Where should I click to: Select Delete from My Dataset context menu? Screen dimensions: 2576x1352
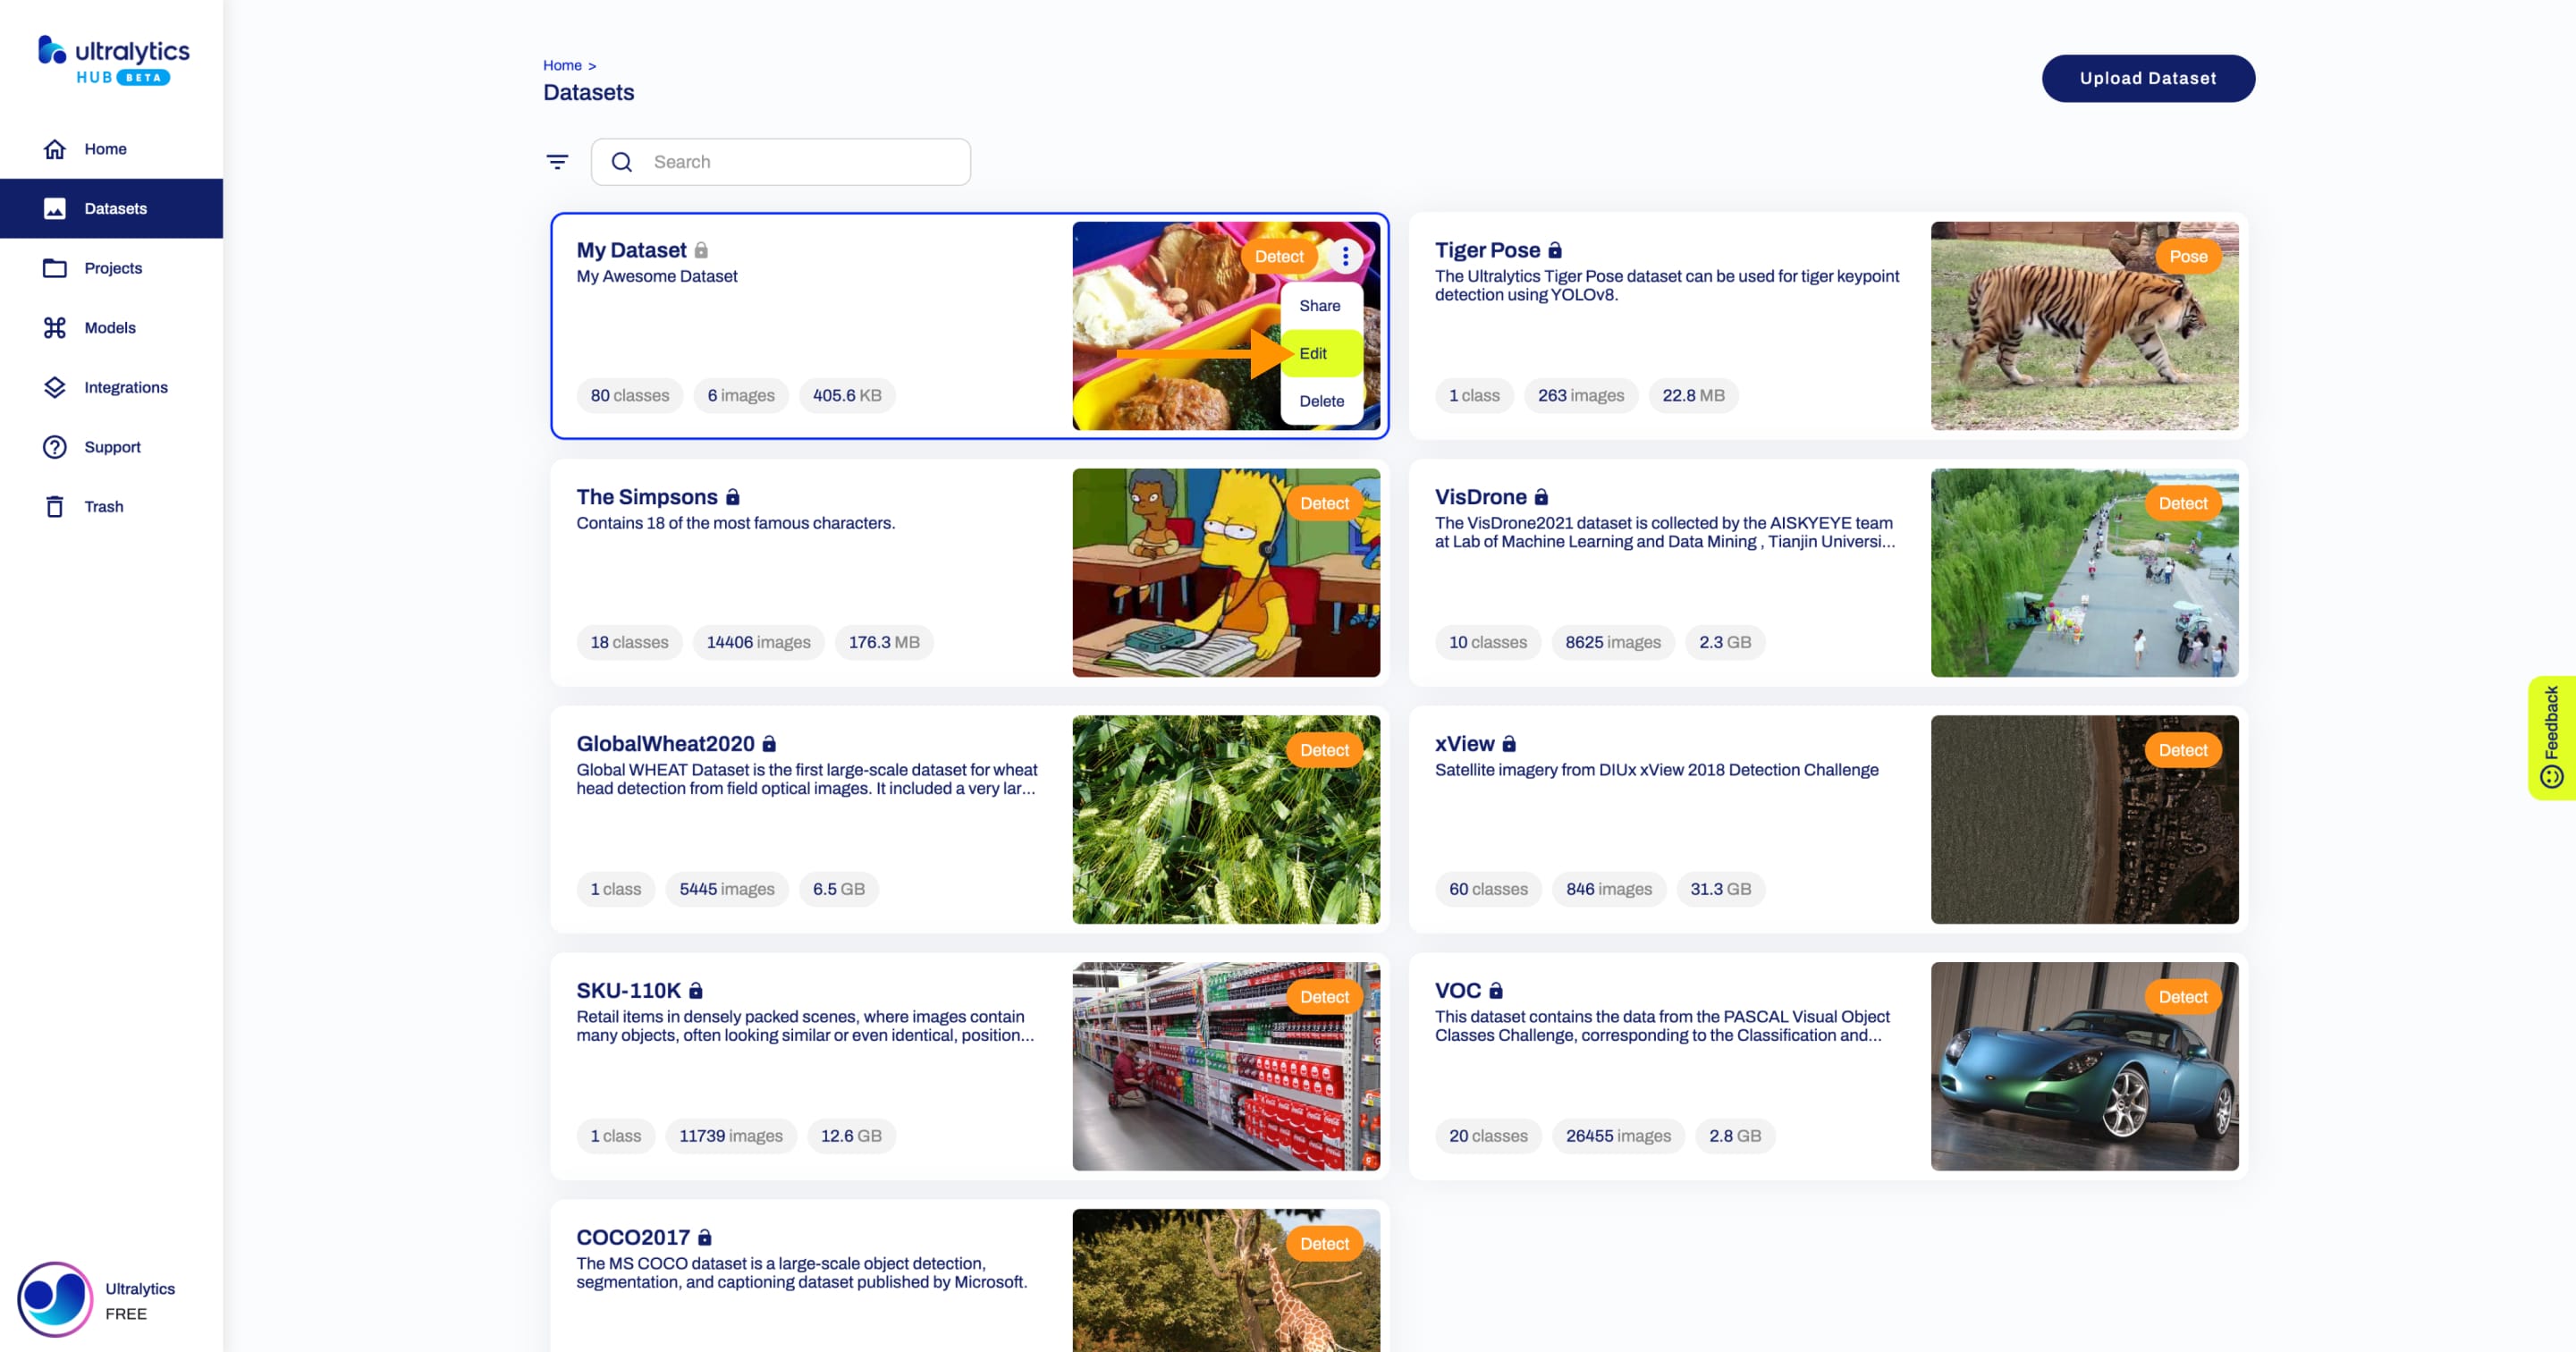click(1321, 399)
